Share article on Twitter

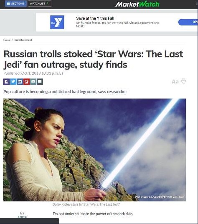pos(13,82)
